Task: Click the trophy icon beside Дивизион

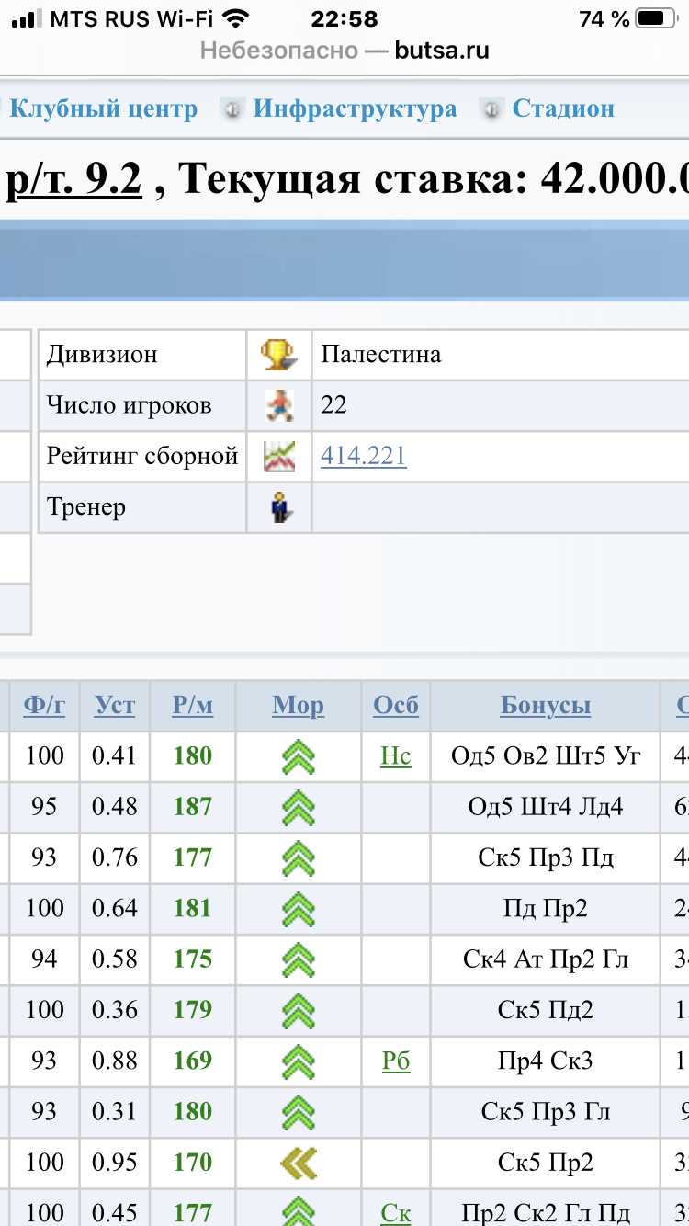Action: click(x=278, y=355)
